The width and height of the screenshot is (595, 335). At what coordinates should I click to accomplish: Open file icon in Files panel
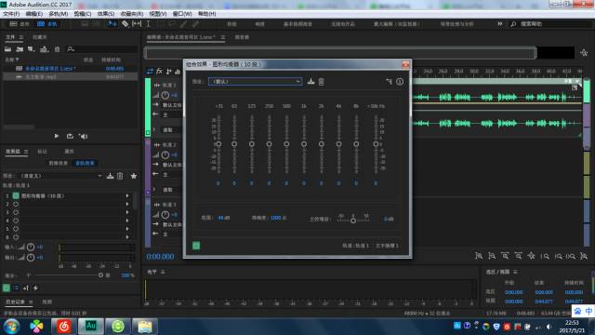pos(7,49)
